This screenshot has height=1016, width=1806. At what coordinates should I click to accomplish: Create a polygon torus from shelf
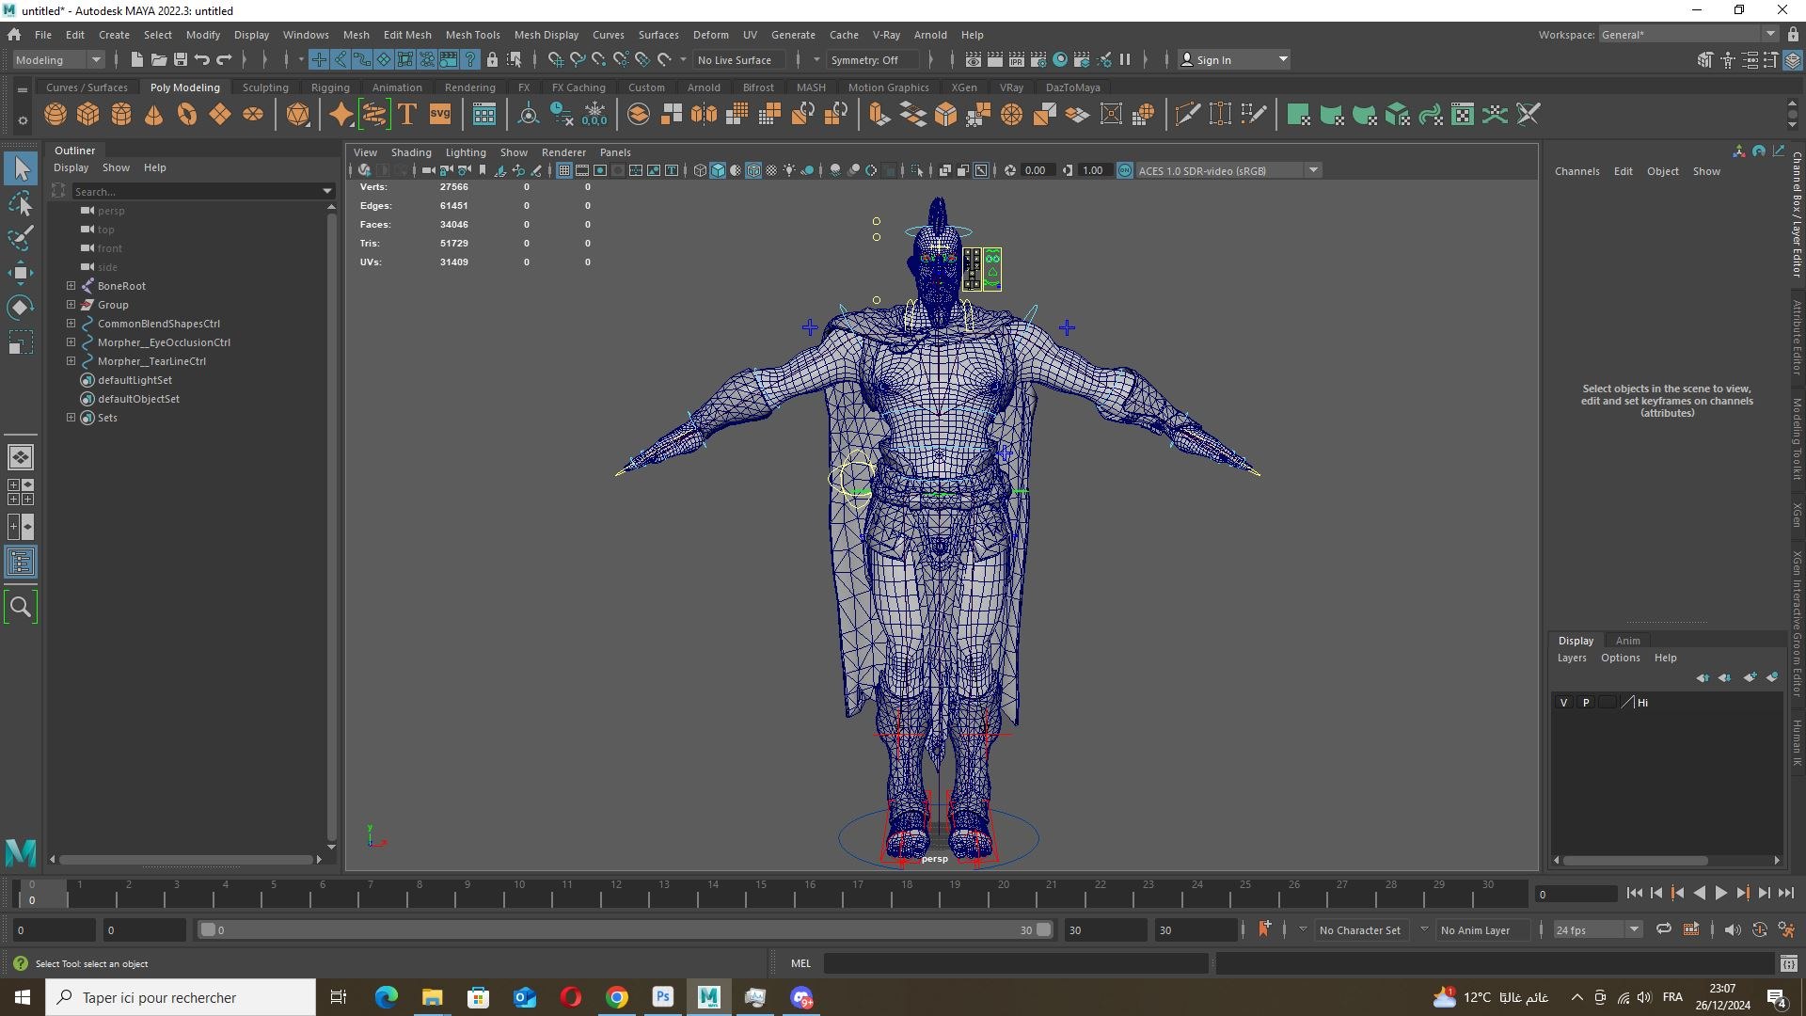(x=187, y=115)
